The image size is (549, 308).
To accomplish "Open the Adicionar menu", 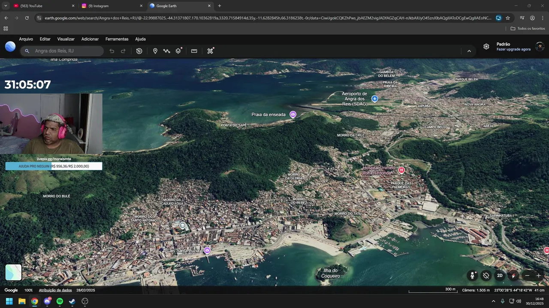I will [x=90, y=39].
